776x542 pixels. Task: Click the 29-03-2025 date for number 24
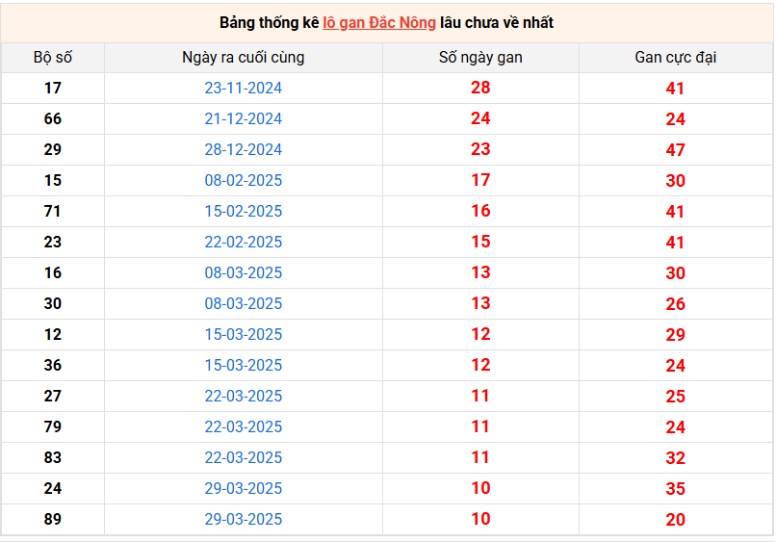(243, 488)
